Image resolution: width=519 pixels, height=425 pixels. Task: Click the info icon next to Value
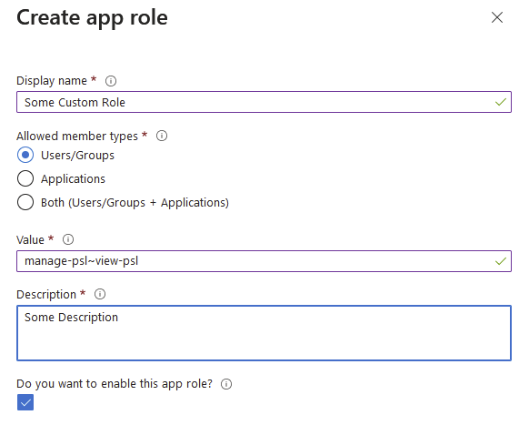[x=68, y=239]
